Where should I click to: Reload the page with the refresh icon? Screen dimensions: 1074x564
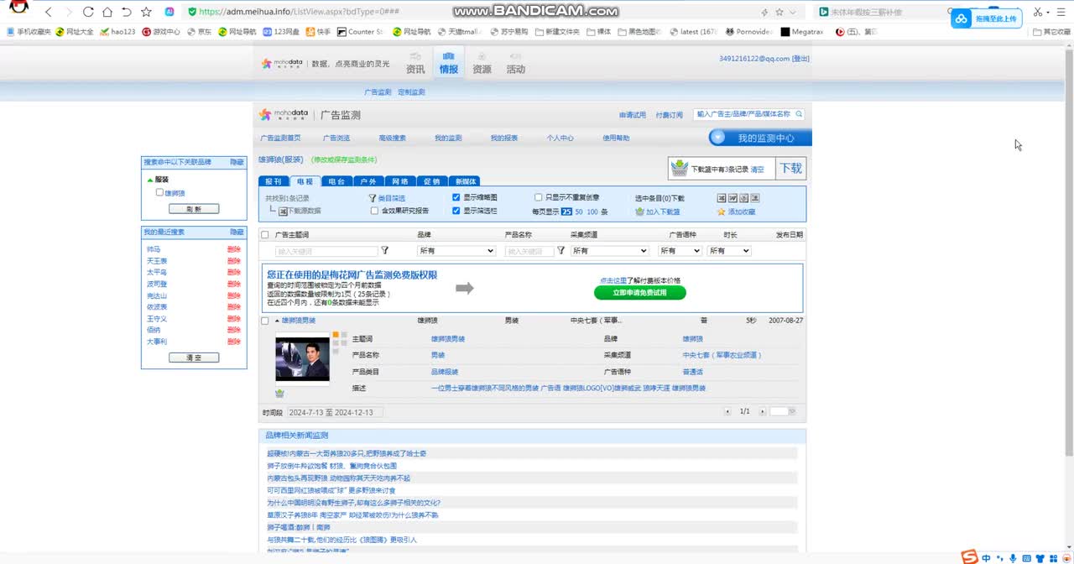(x=90, y=12)
